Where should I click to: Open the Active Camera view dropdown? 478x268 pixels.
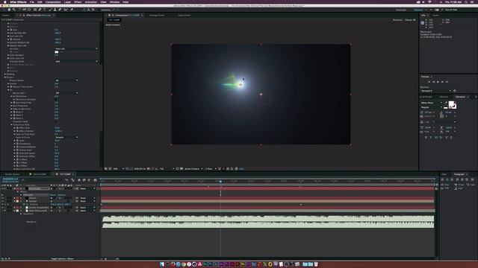pos(193,169)
